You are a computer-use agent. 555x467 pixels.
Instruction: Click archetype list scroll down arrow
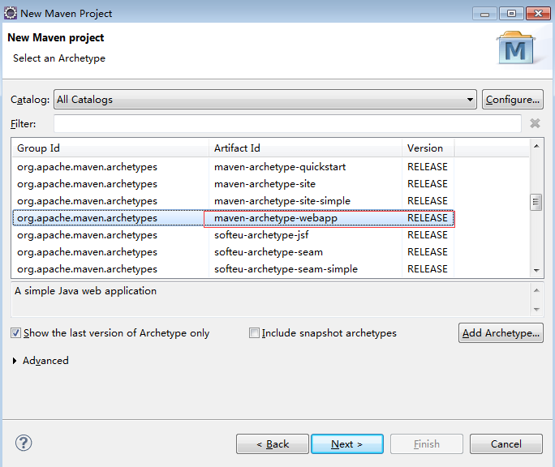pos(536,271)
